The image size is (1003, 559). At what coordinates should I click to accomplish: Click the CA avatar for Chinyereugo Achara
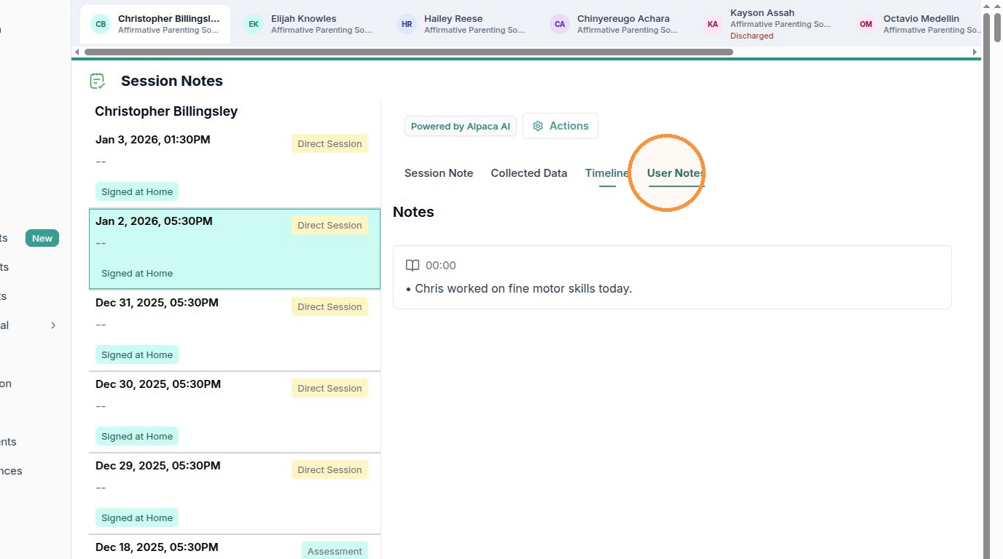[x=560, y=24]
